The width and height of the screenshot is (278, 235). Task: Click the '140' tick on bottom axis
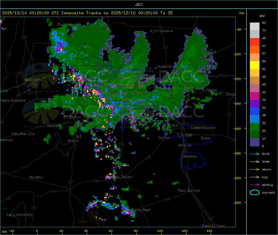(209, 231)
